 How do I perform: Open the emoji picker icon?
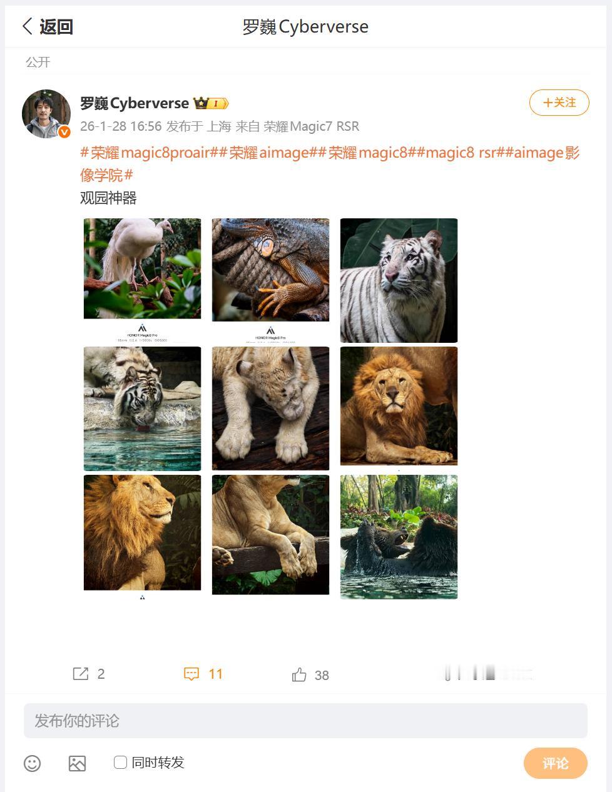33,763
